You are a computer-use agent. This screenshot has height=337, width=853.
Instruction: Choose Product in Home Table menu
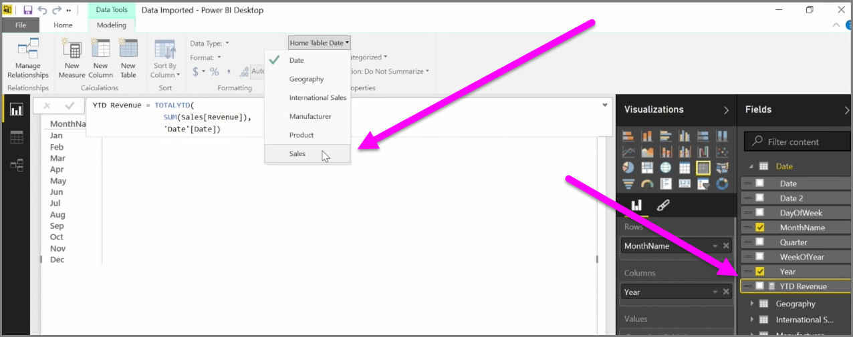308,135
